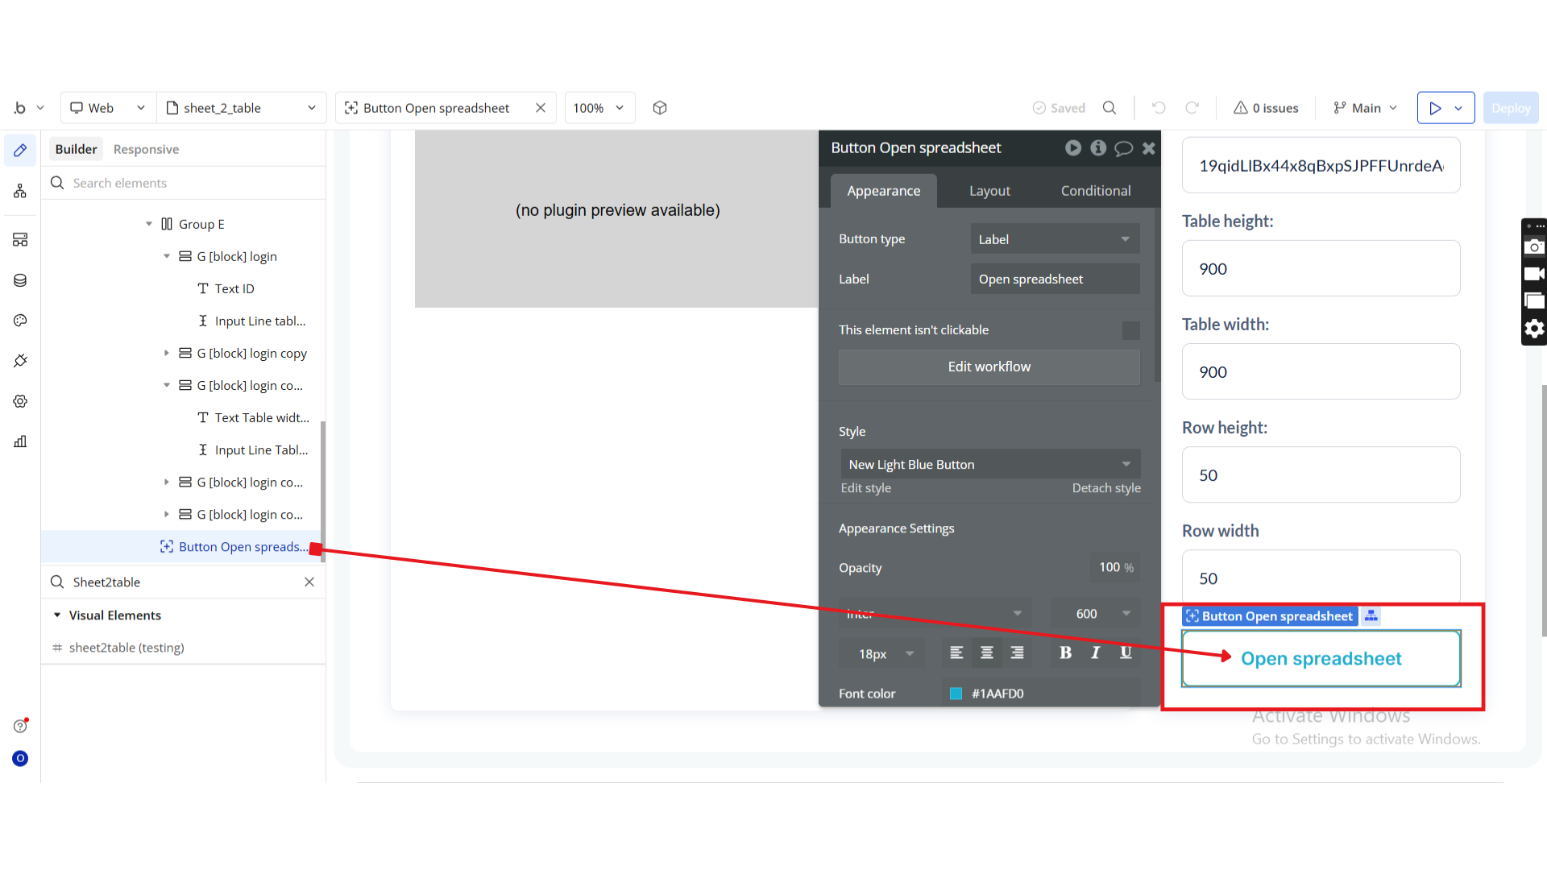
Task: Collapse the Group E tree node
Action: (149, 224)
